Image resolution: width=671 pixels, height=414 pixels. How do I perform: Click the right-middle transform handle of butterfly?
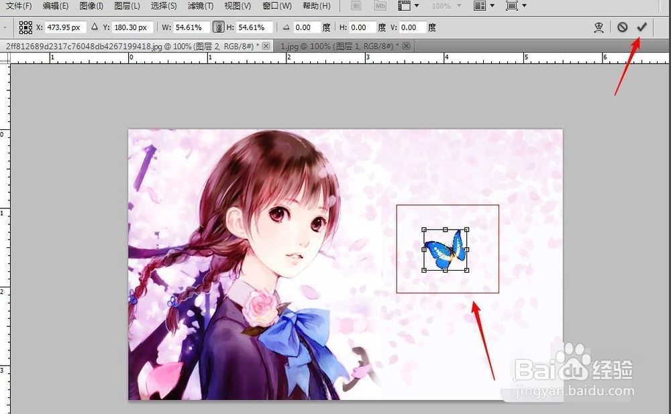[466, 250]
